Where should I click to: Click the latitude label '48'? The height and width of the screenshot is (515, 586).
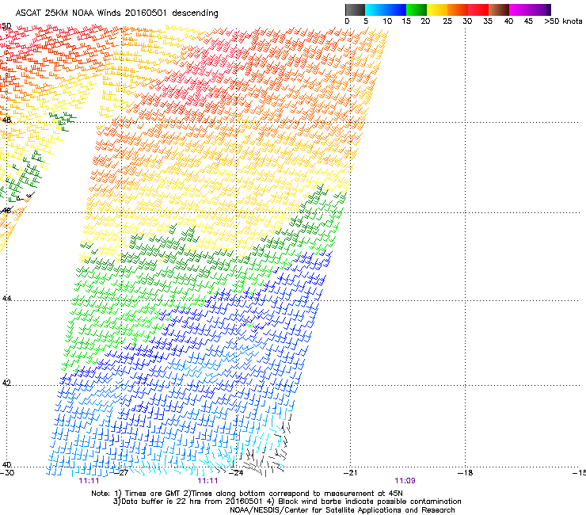6,120
